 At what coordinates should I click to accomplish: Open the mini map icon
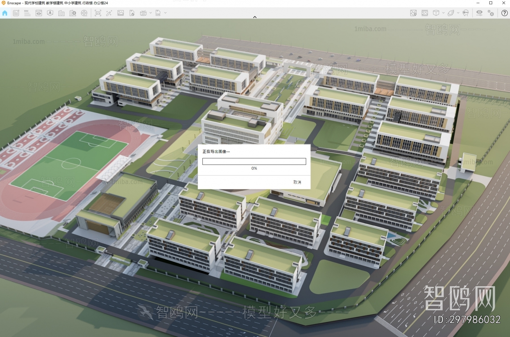(x=413, y=13)
